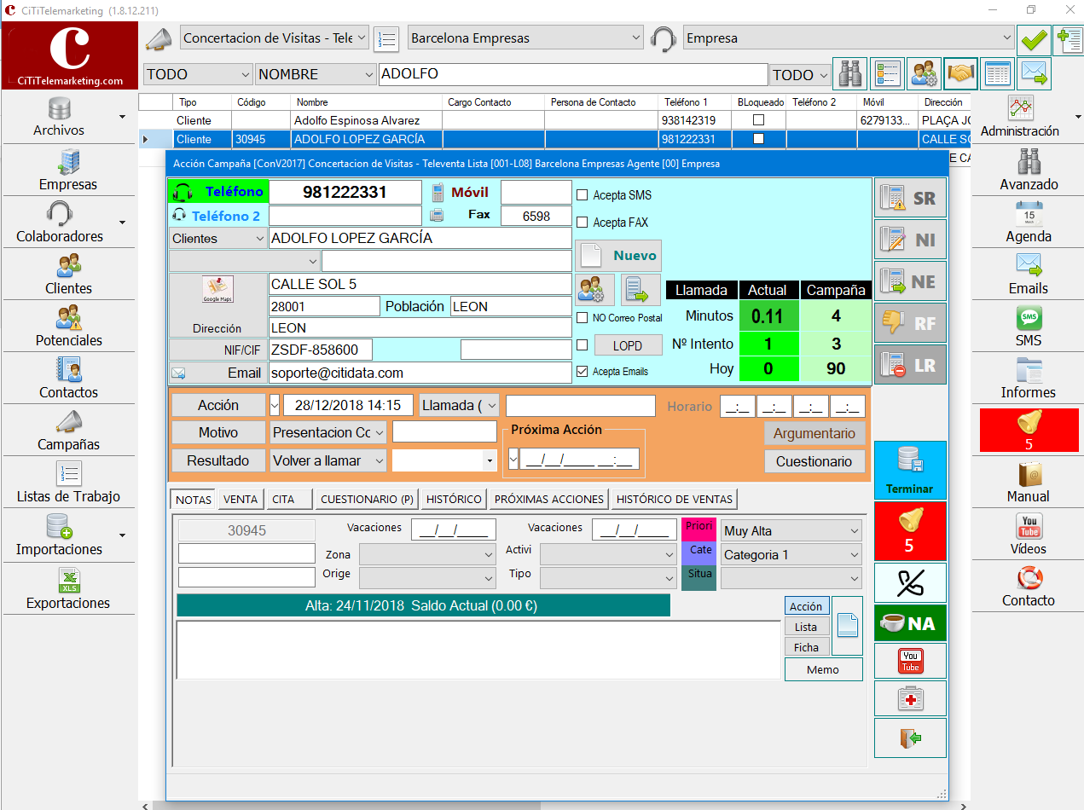Open the Archivos database section
The width and height of the screenshot is (1084, 810).
pyautogui.click(x=59, y=118)
